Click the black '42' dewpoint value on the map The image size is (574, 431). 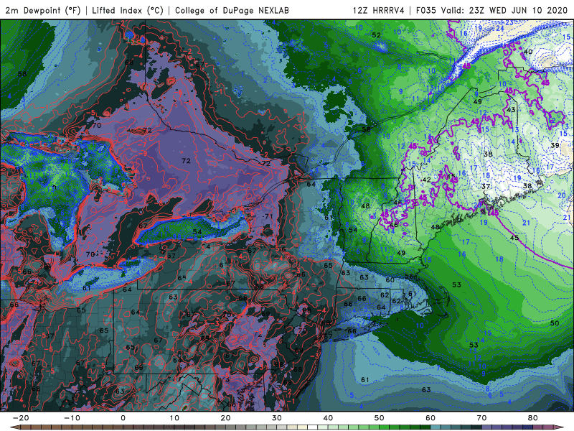(x=426, y=180)
